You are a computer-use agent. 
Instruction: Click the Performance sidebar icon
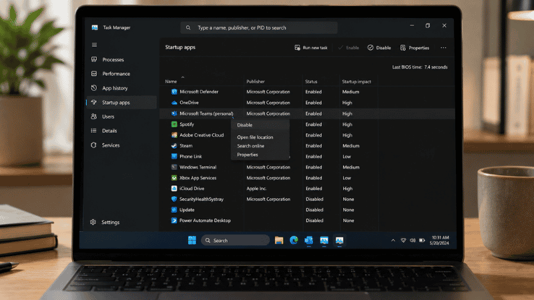[94, 73]
